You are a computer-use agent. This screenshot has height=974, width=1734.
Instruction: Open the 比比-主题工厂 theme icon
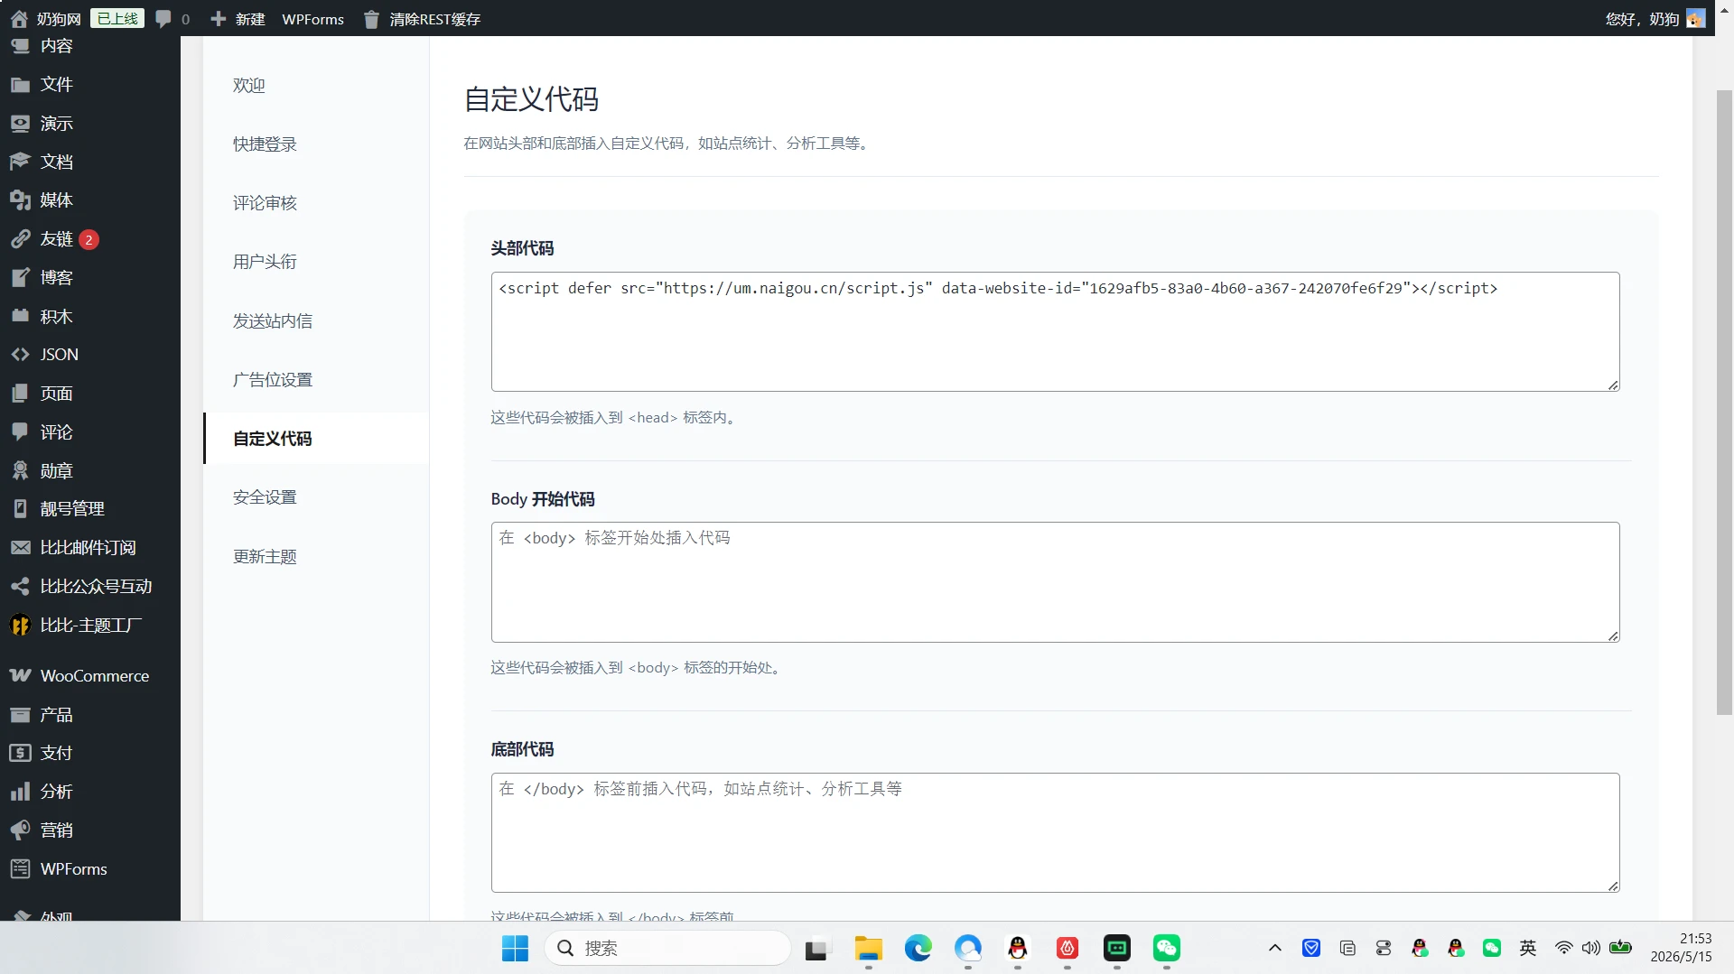(x=20, y=626)
